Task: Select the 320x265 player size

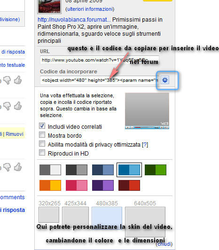Action: [x=49, y=215]
